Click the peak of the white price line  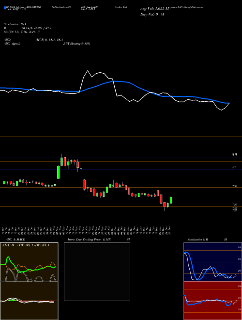click(x=88, y=71)
